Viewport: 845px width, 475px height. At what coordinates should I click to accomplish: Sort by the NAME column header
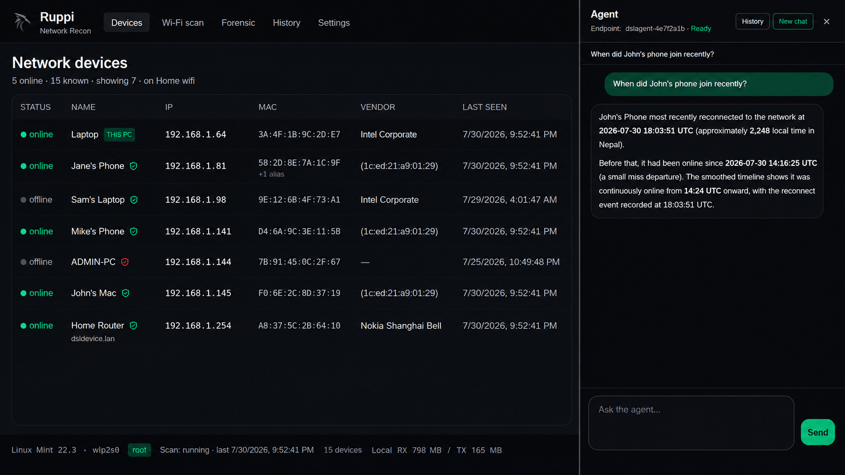[x=83, y=107]
